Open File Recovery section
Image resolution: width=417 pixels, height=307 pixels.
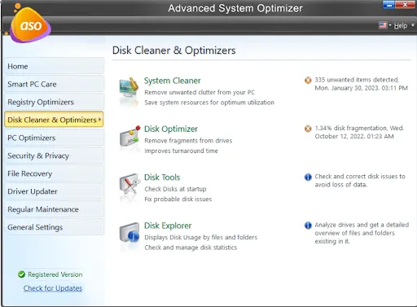point(54,173)
